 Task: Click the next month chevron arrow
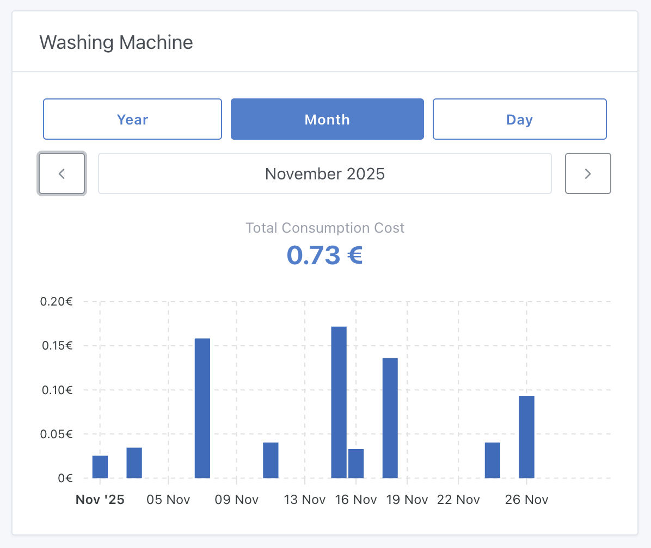[x=588, y=173]
